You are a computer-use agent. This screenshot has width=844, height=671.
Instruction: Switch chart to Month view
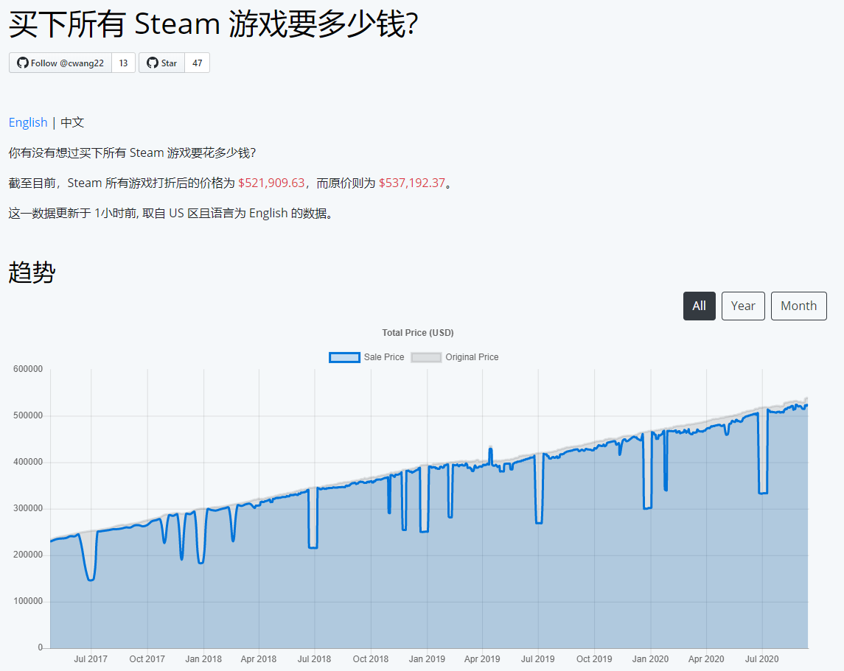point(798,306)
